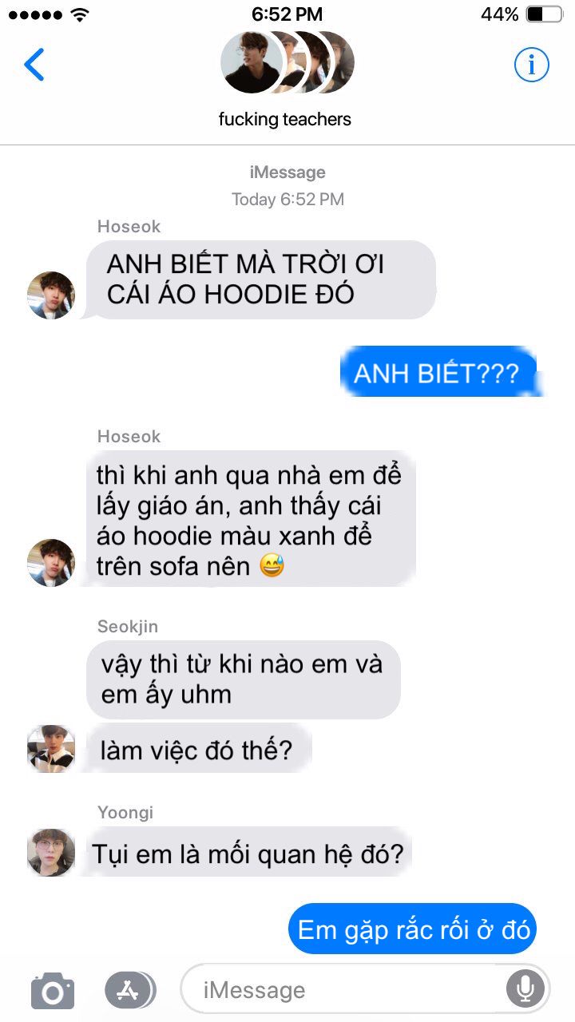Tap the microphone dictation icon
The width and height of the screenshot is (575, 1022).
coord(525,990)
